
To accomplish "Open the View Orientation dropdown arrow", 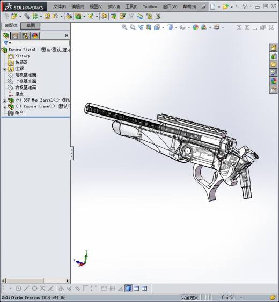I will (x=163, y=28).
